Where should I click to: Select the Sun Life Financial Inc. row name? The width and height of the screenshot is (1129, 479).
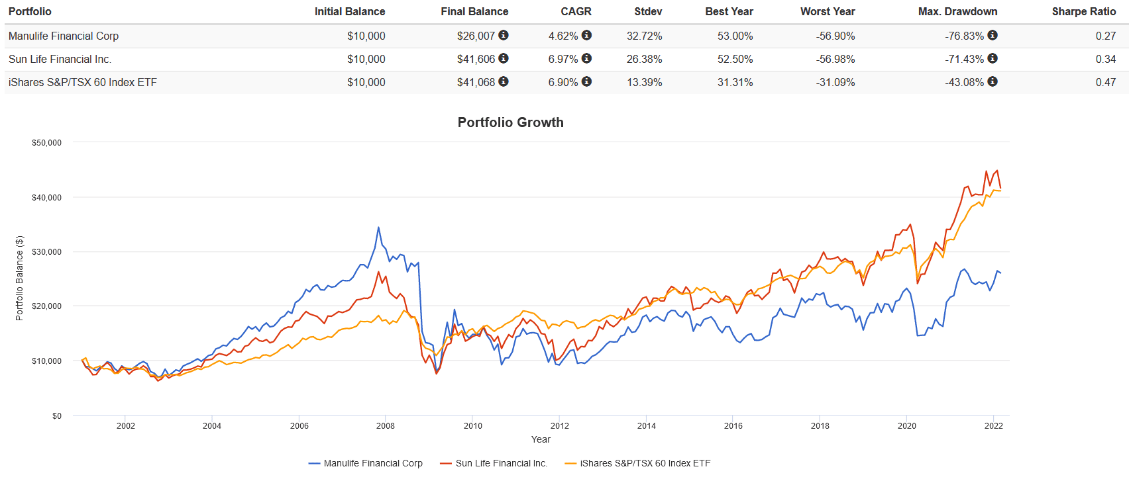pos(60,59)
